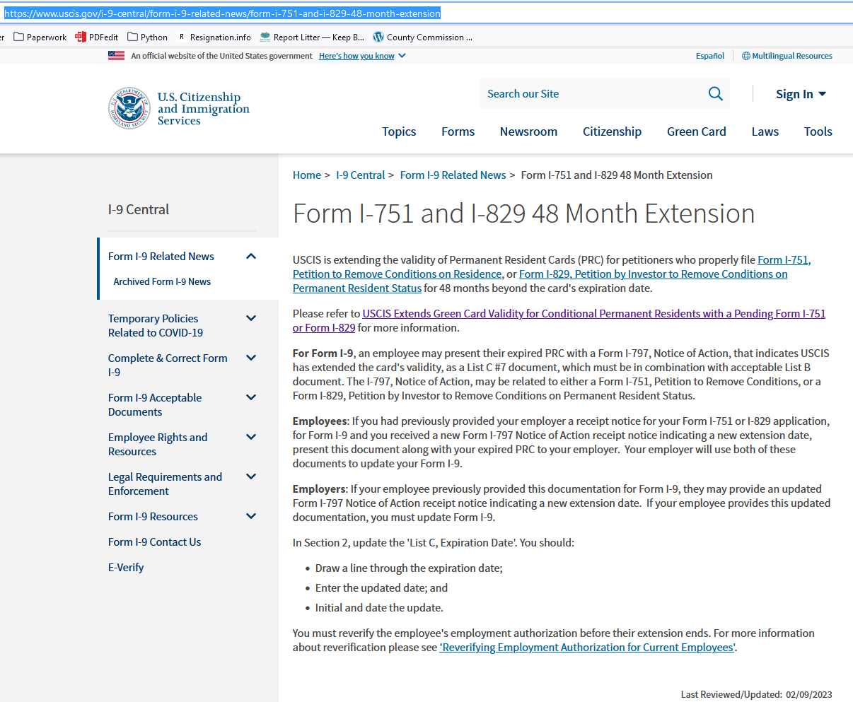Expand Temporary Policies Related to COVID-19
The image size is (853, 702).
250,319
